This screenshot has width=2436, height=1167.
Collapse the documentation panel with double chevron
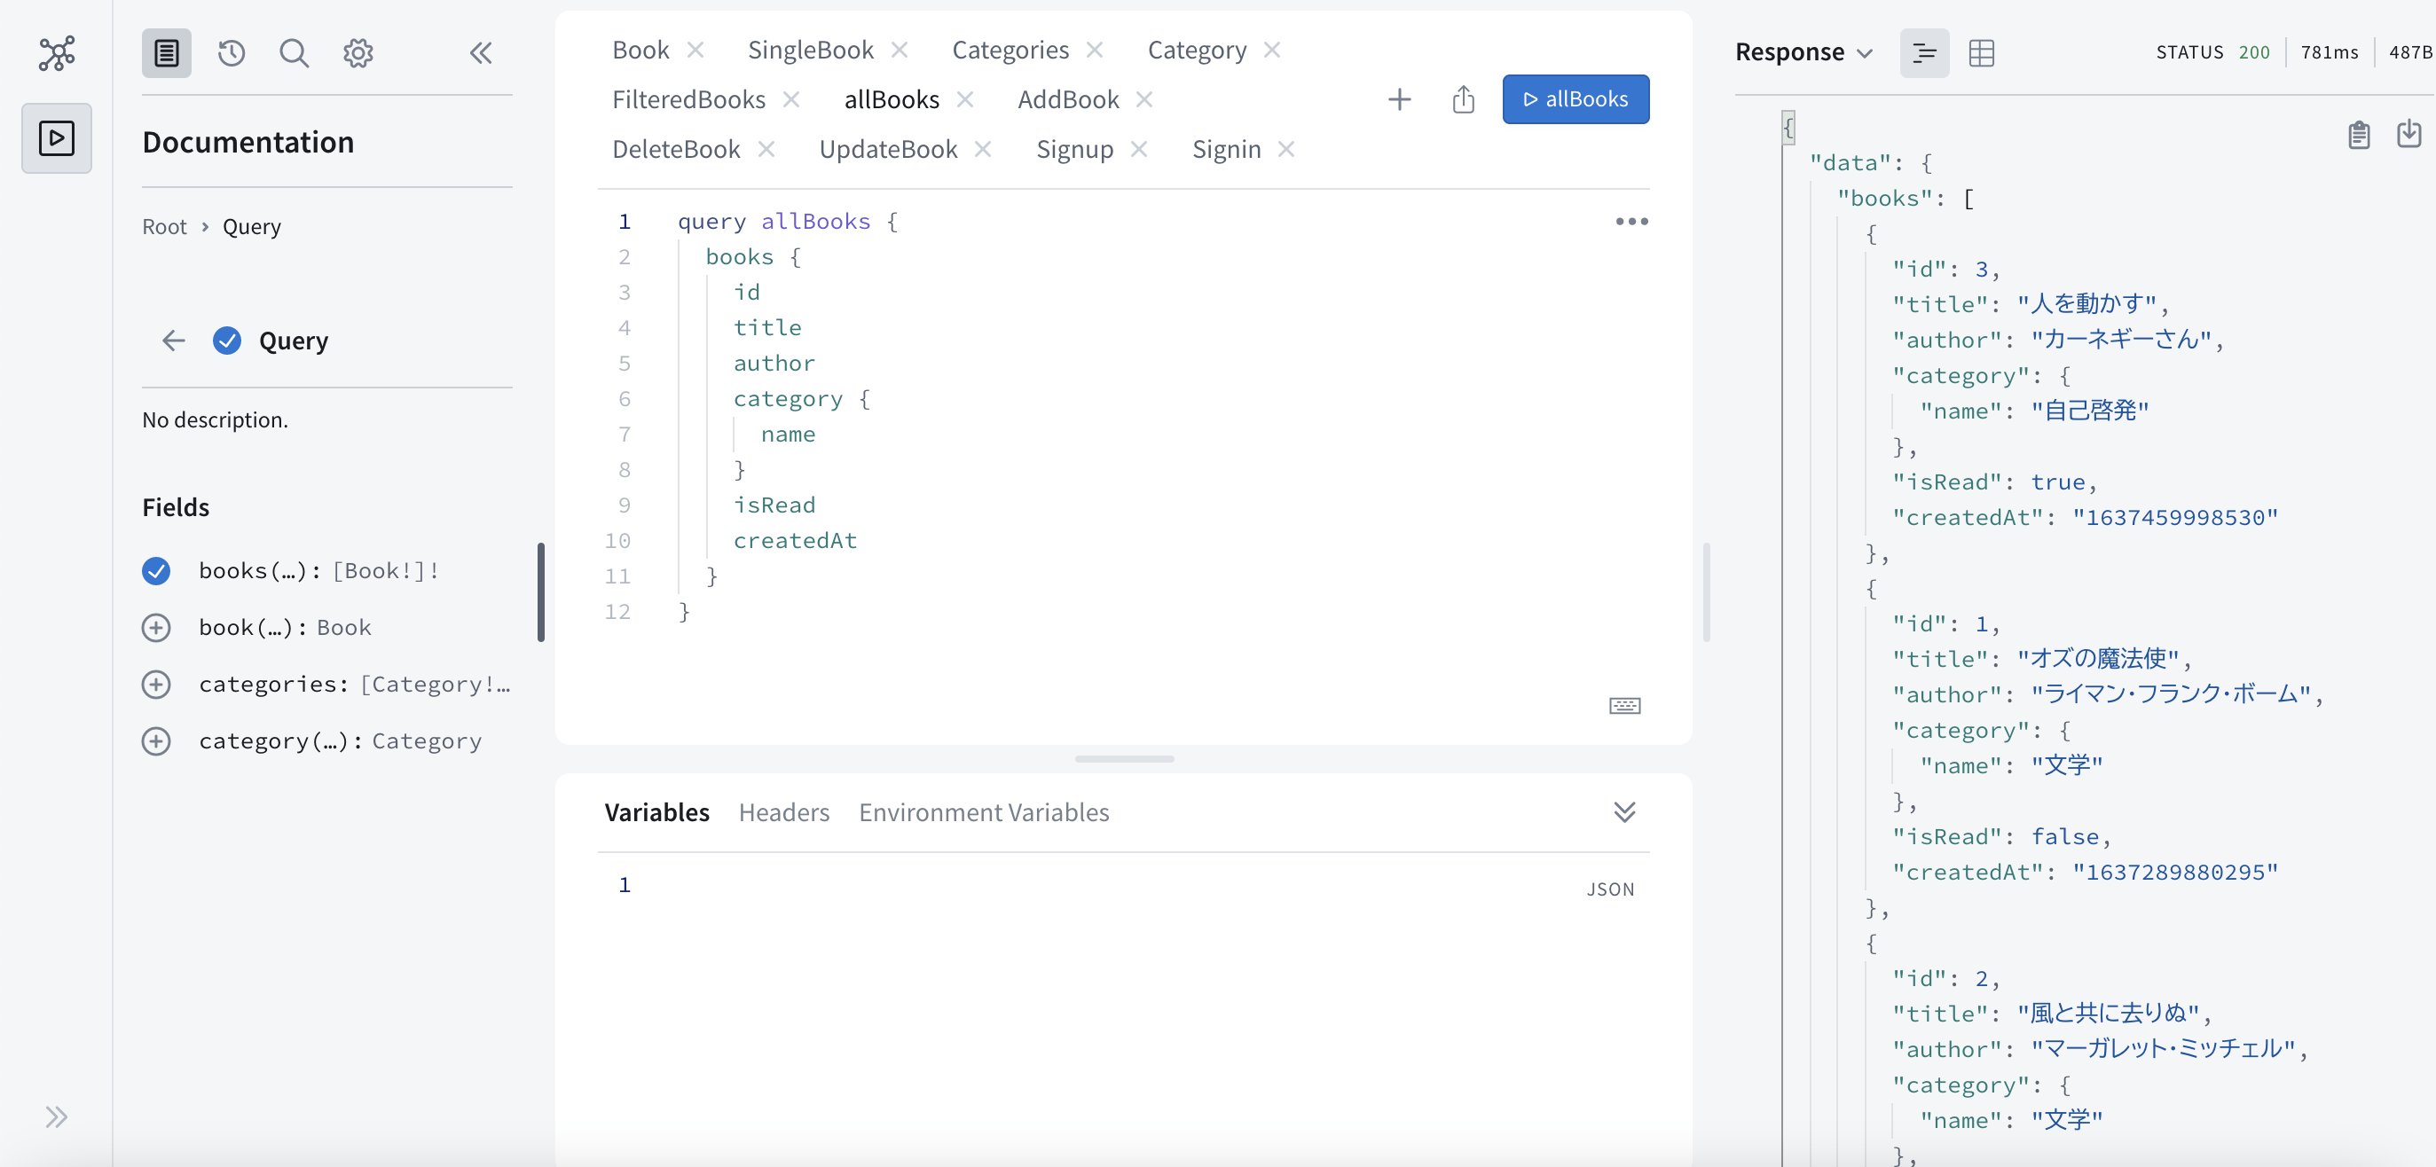(x=481, y=53)
